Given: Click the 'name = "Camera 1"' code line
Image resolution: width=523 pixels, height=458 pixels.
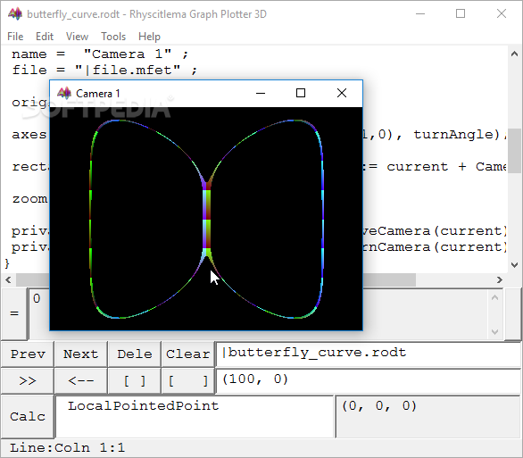Looking at the screenshot, I should (100, 54).
